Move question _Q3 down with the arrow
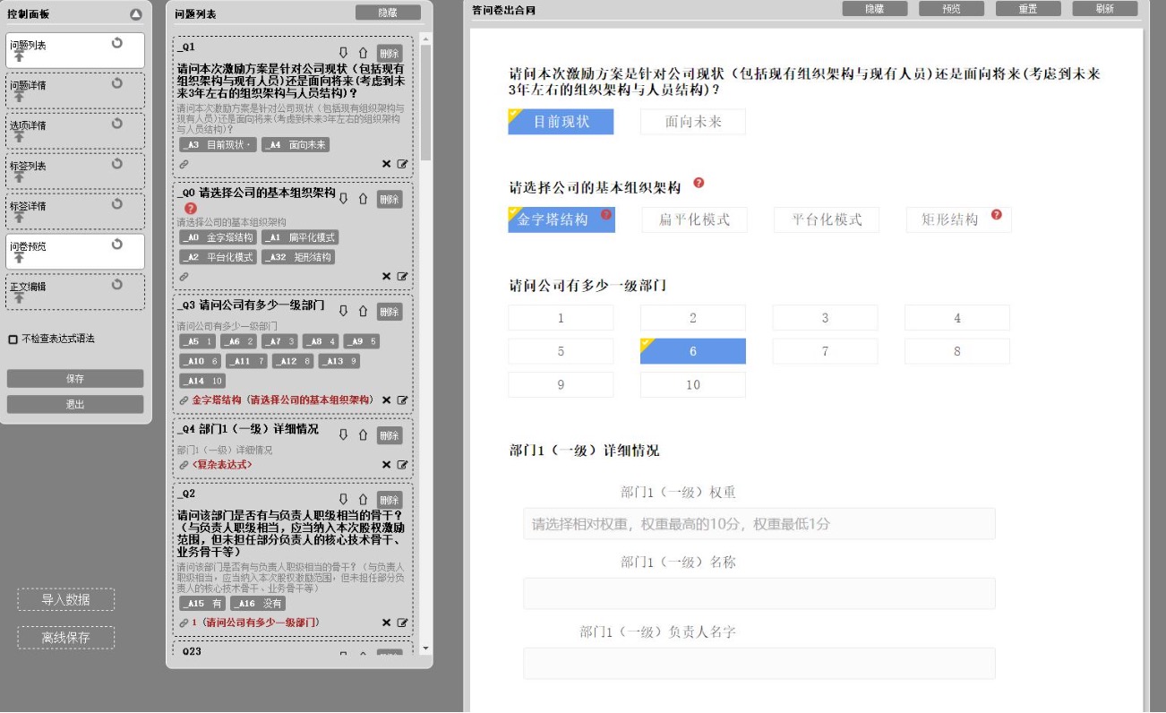Viewport: 1166px width, 713px height. coord(343,311)
